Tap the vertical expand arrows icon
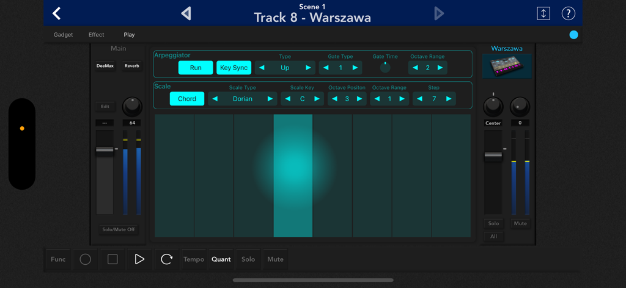The height and width of the screenshot is (288, 626). coord(543,13)
